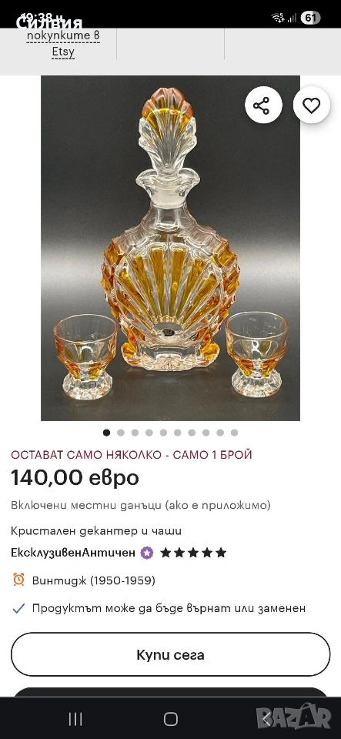Open the ЕксклузивенАнтичен shop link
This screenshot has width=341, height=739.
(x=73, y=553)
